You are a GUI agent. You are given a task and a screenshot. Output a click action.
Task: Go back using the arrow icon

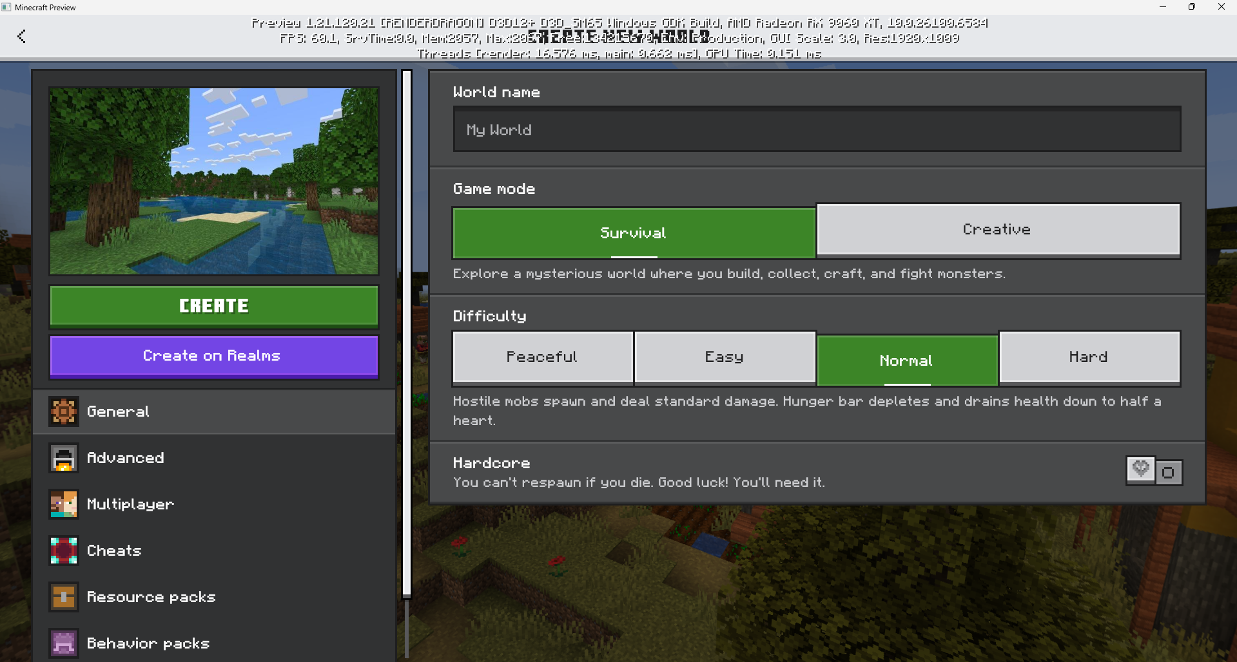click(x=21, y=37)
